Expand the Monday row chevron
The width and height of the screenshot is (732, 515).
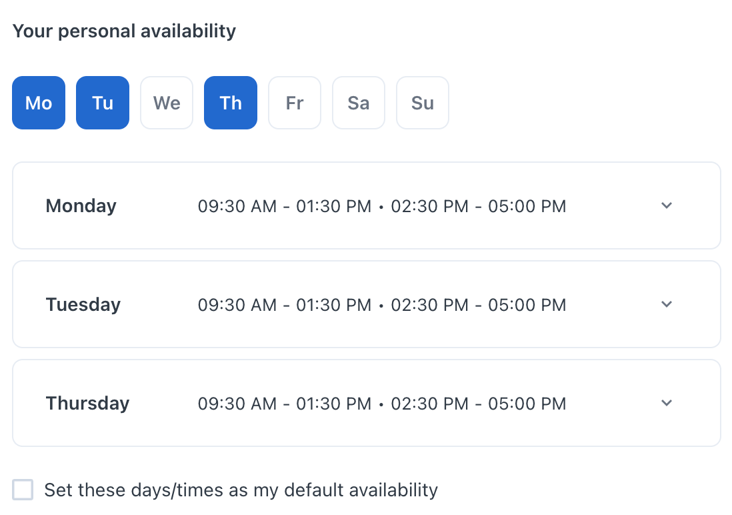[x=667, y=205]
